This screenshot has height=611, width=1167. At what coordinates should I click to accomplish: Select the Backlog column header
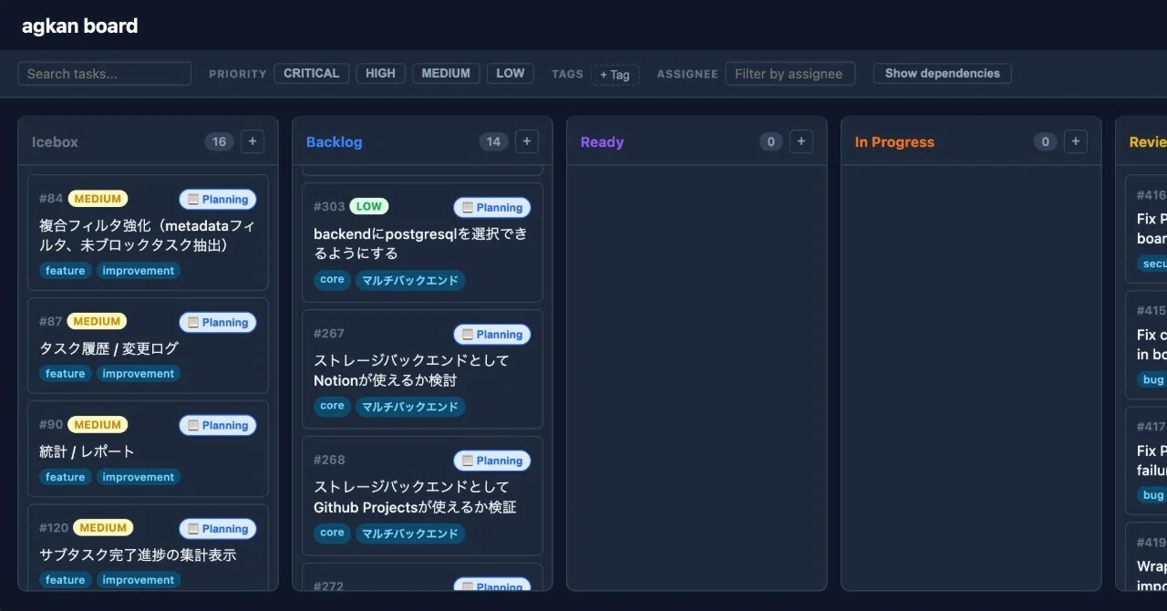[x=334, y=142]
